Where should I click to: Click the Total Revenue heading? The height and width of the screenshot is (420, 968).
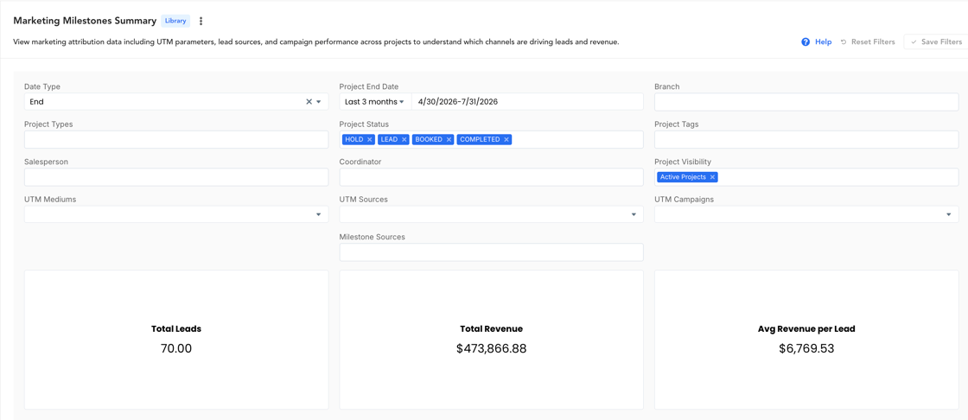tap(492, 329)
